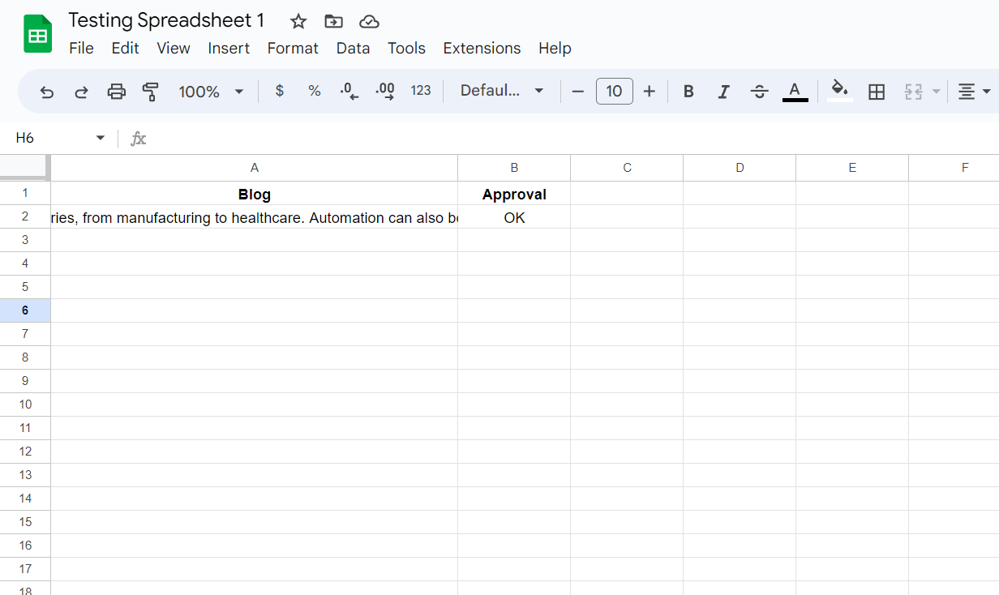The image size is (999, 595).
Task: Star the Testing Spreadsheet 1 document
Action: [x=298, y=22]
